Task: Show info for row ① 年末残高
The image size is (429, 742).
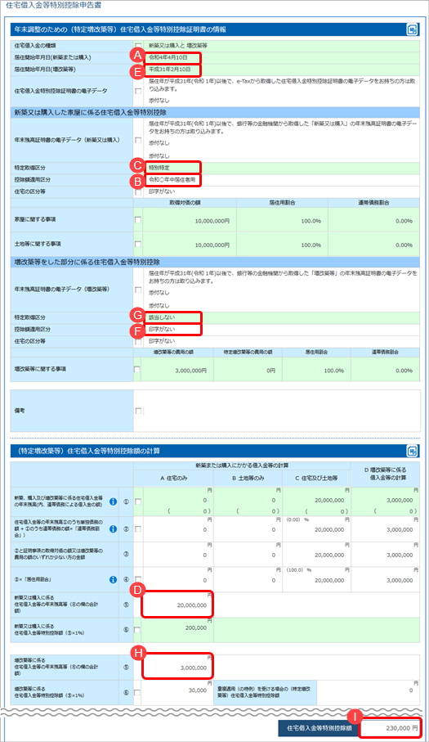Action: point(113,501)
